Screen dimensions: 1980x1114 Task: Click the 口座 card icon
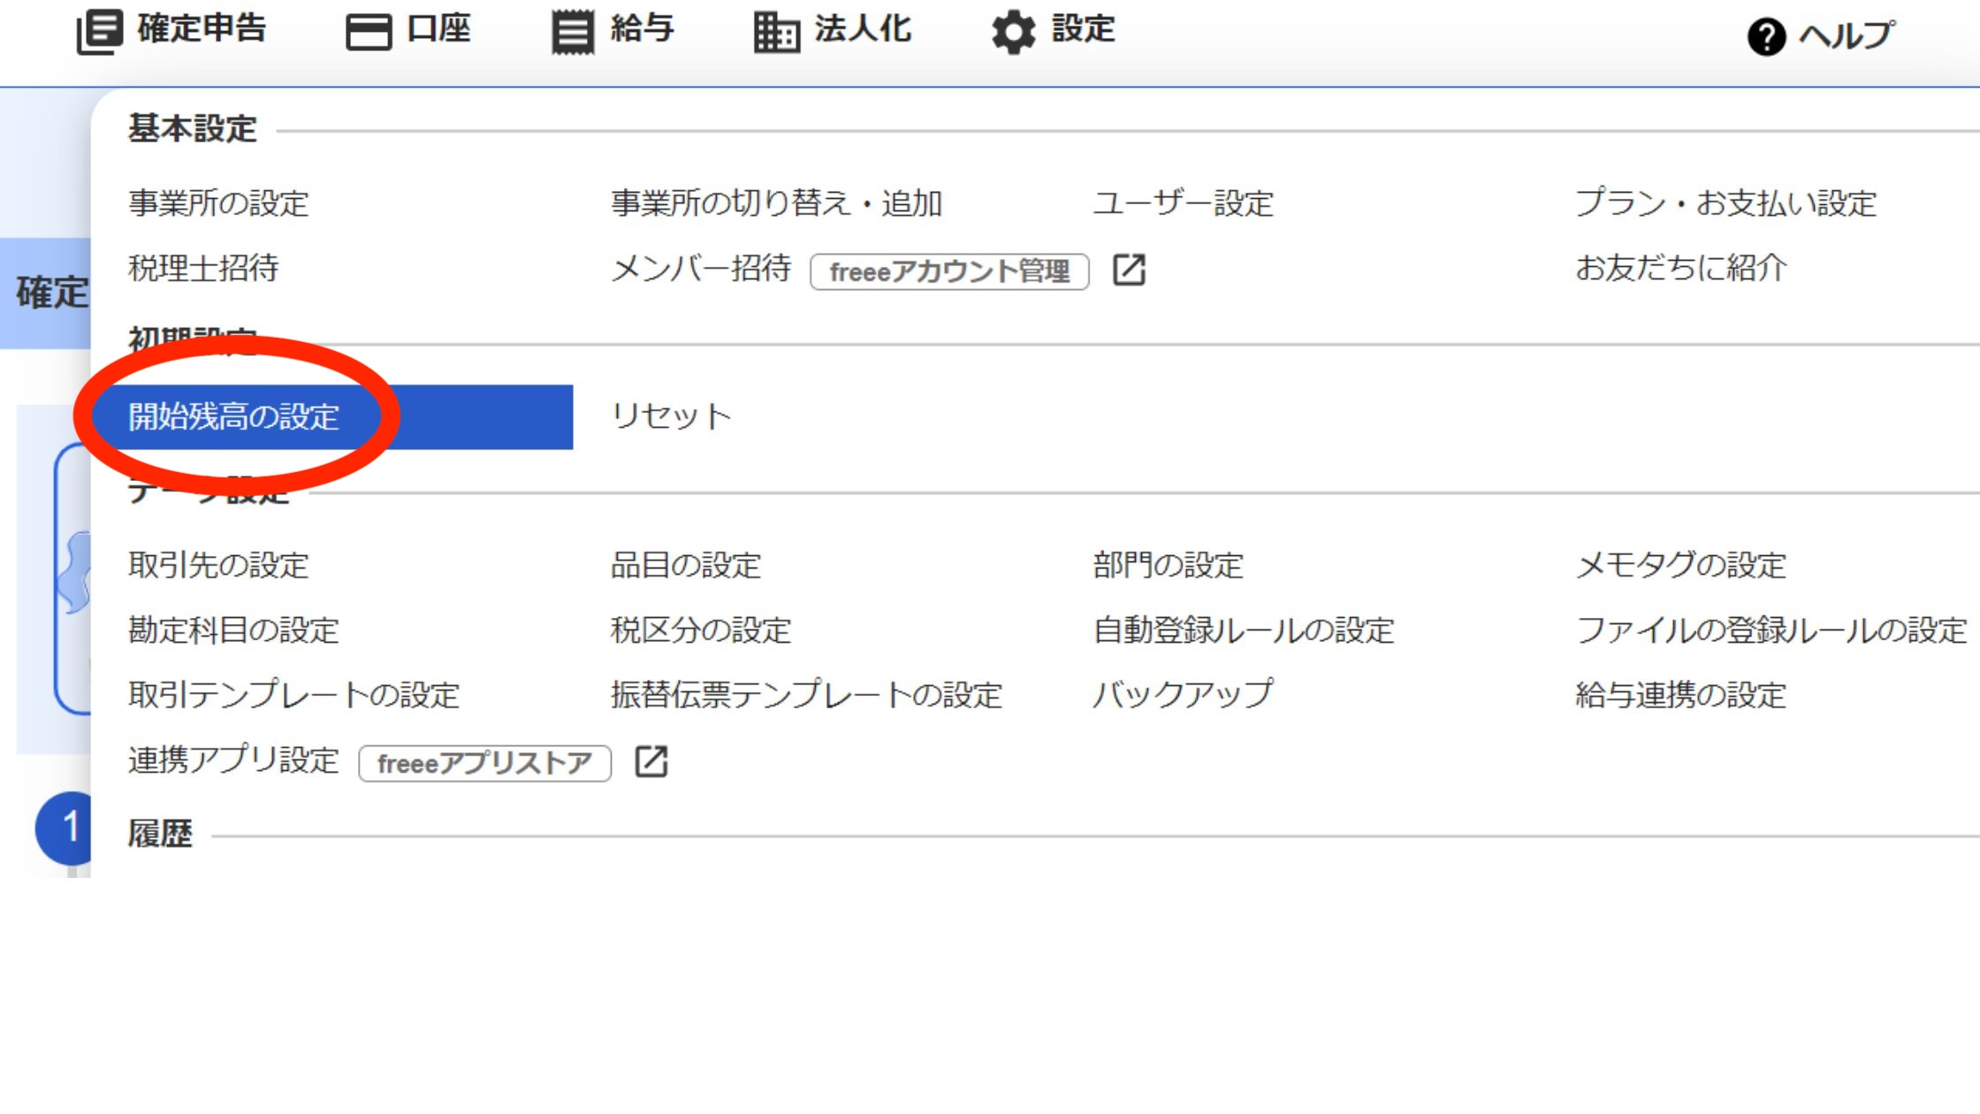pos(368,33)
